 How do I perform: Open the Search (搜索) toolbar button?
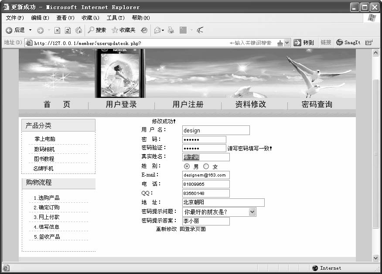pos(97,30)
